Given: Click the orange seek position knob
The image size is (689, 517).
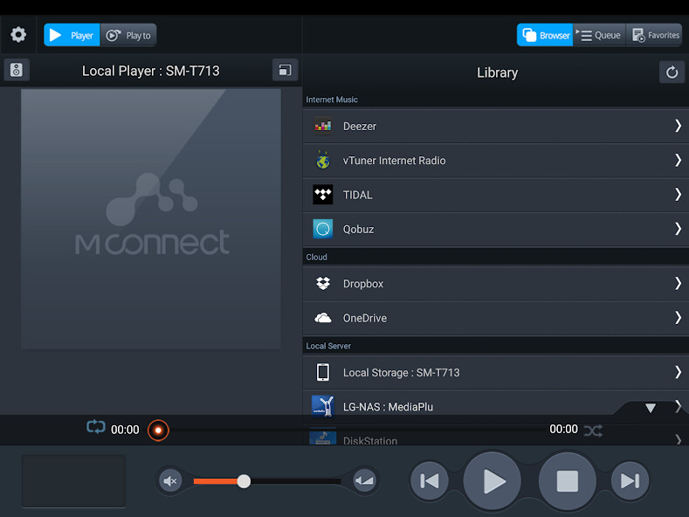Looking at the screenshot, I should coord(158,430).
